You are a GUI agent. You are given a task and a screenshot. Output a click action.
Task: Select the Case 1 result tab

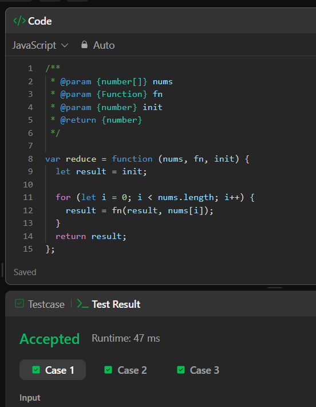point(53,370)
